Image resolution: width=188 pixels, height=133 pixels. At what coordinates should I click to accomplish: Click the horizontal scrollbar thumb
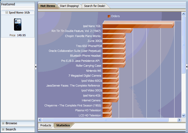tap(105, 120)
